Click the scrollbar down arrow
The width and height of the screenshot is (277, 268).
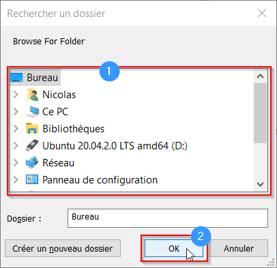coord(260,184)
